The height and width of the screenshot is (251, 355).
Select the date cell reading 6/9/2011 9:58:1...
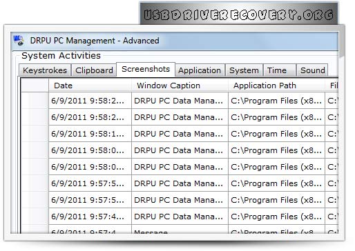point(90,134)
